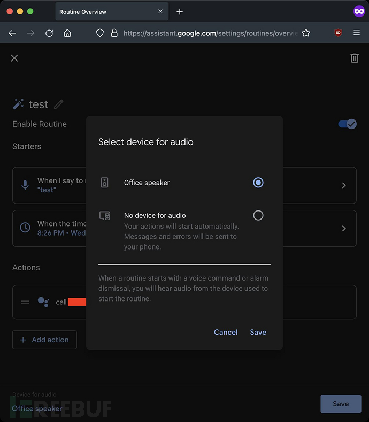This screenshot has width=369, height=422.
Task: Bookmark page with the star icon
Action: pos(306,33)
